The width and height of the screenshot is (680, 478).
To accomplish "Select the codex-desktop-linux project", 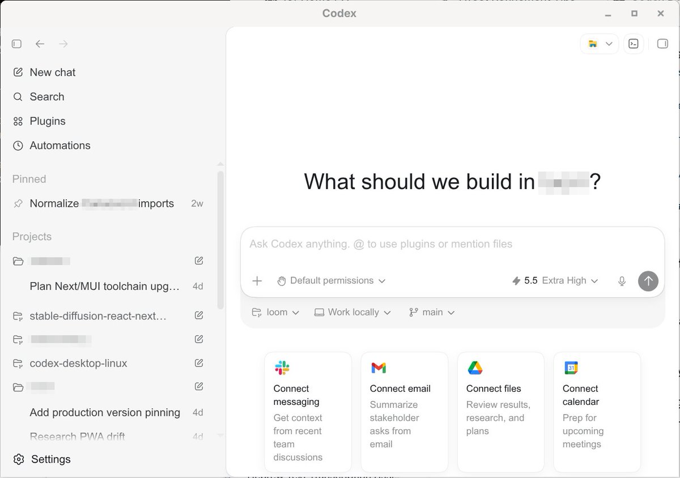I will point(78,363).
